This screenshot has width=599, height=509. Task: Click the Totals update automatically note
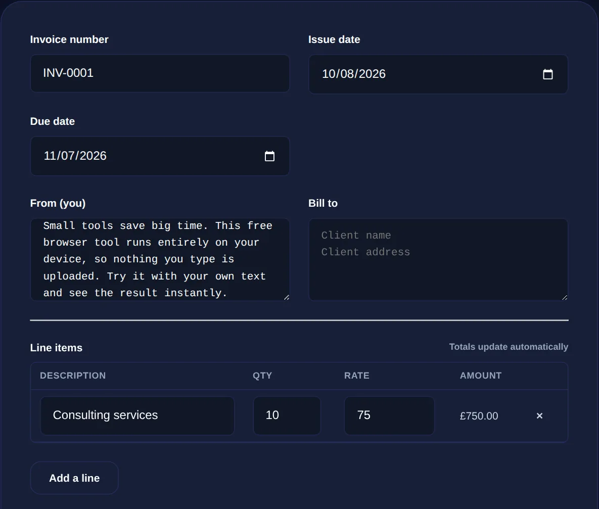[x=509, y=347]
